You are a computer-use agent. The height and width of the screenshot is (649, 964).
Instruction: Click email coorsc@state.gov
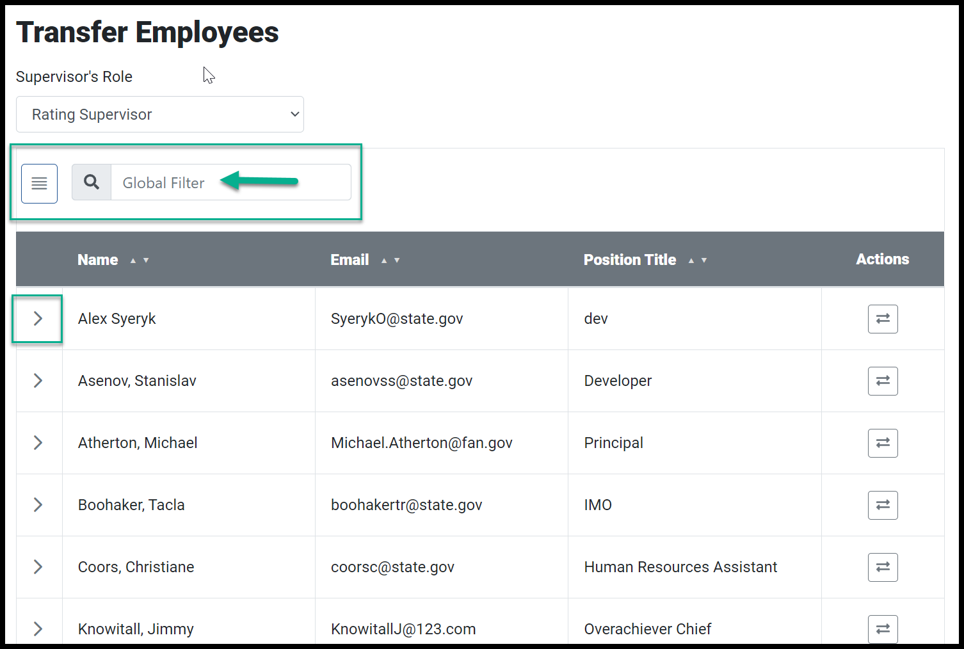[392, 567]
